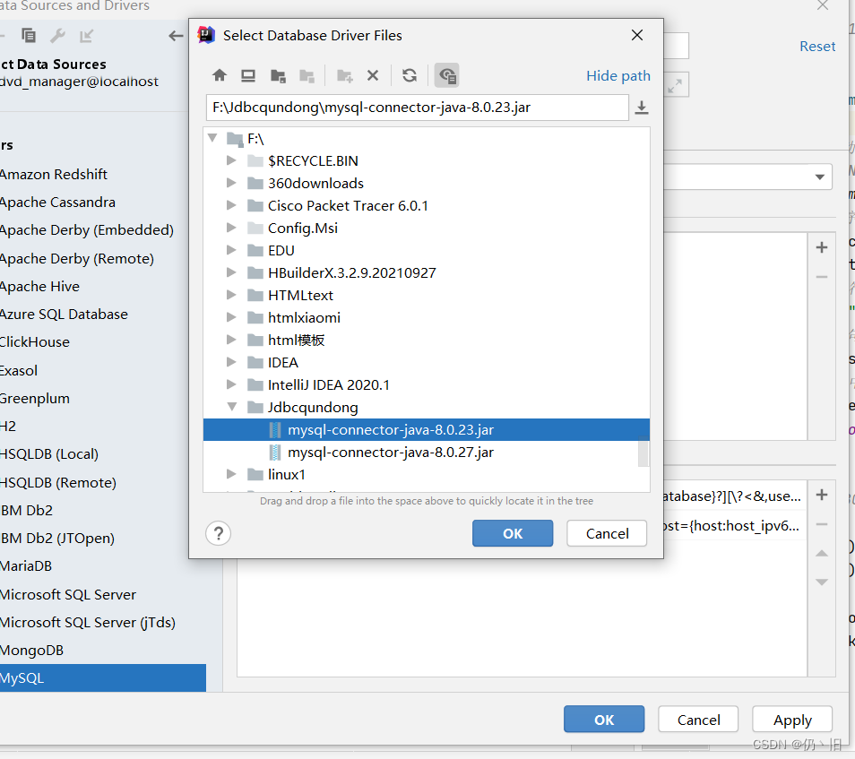
Task: Close Select Database Driver Files dialog
Action: tap(637, 36)
